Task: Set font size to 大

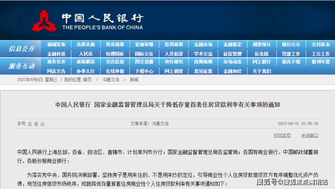Action: (30, 124)
